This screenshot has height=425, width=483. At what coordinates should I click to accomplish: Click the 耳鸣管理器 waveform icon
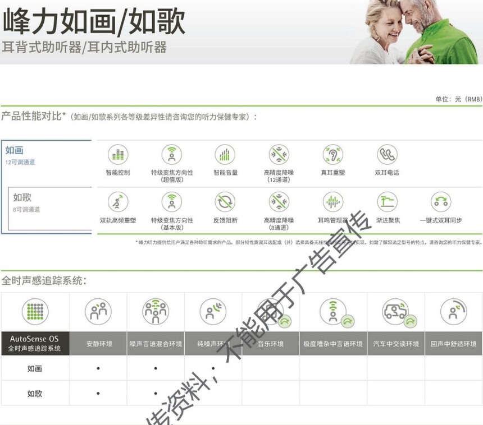[333, 202]
